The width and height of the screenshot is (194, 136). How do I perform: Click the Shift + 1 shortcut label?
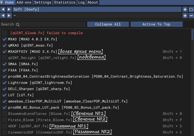tap(172, 52)
